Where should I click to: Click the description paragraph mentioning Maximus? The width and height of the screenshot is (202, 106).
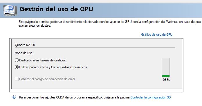(x=109, y=24)
